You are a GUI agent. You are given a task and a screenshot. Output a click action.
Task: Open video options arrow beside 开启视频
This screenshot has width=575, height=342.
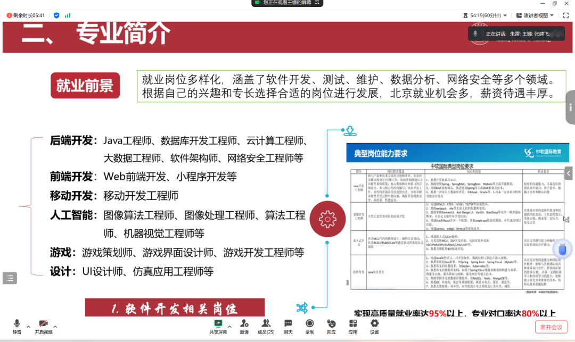(55, 327)
